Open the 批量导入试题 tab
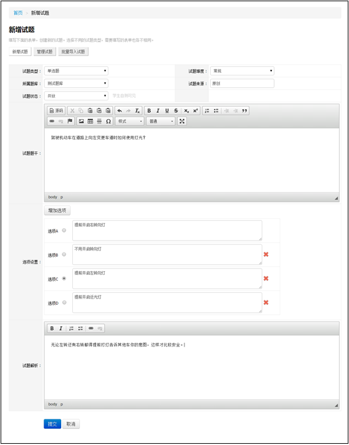 pyautogui.click(x=74, y=52)
